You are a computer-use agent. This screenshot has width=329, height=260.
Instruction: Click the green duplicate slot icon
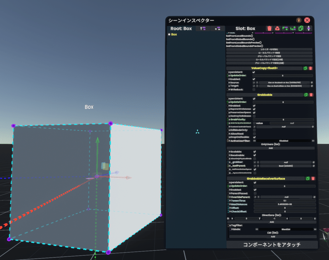pyautogui.click(x=301, y=28)
